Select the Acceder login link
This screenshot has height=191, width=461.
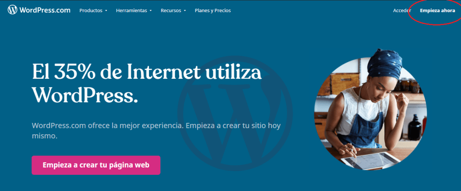(402, 11)
